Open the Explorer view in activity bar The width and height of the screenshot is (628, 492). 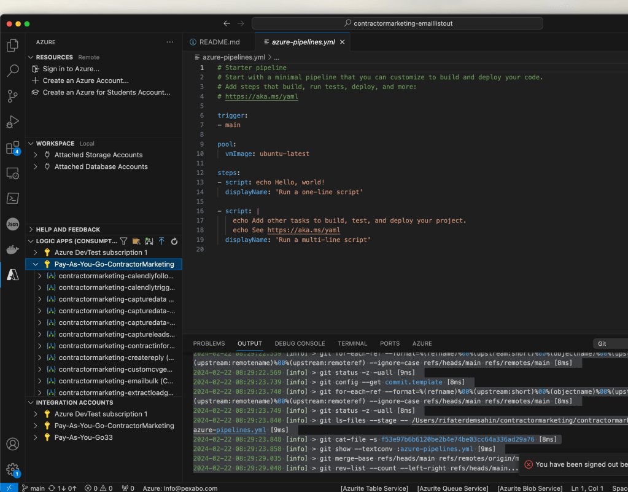12,45
